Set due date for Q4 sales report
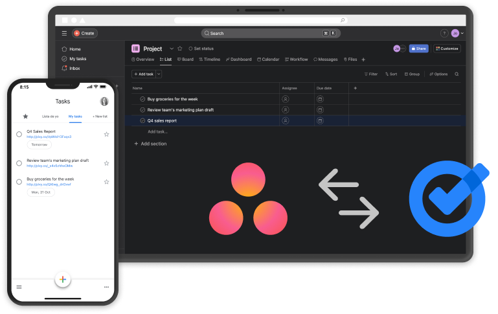Viewport: 498px width, 314px height. 320,120
